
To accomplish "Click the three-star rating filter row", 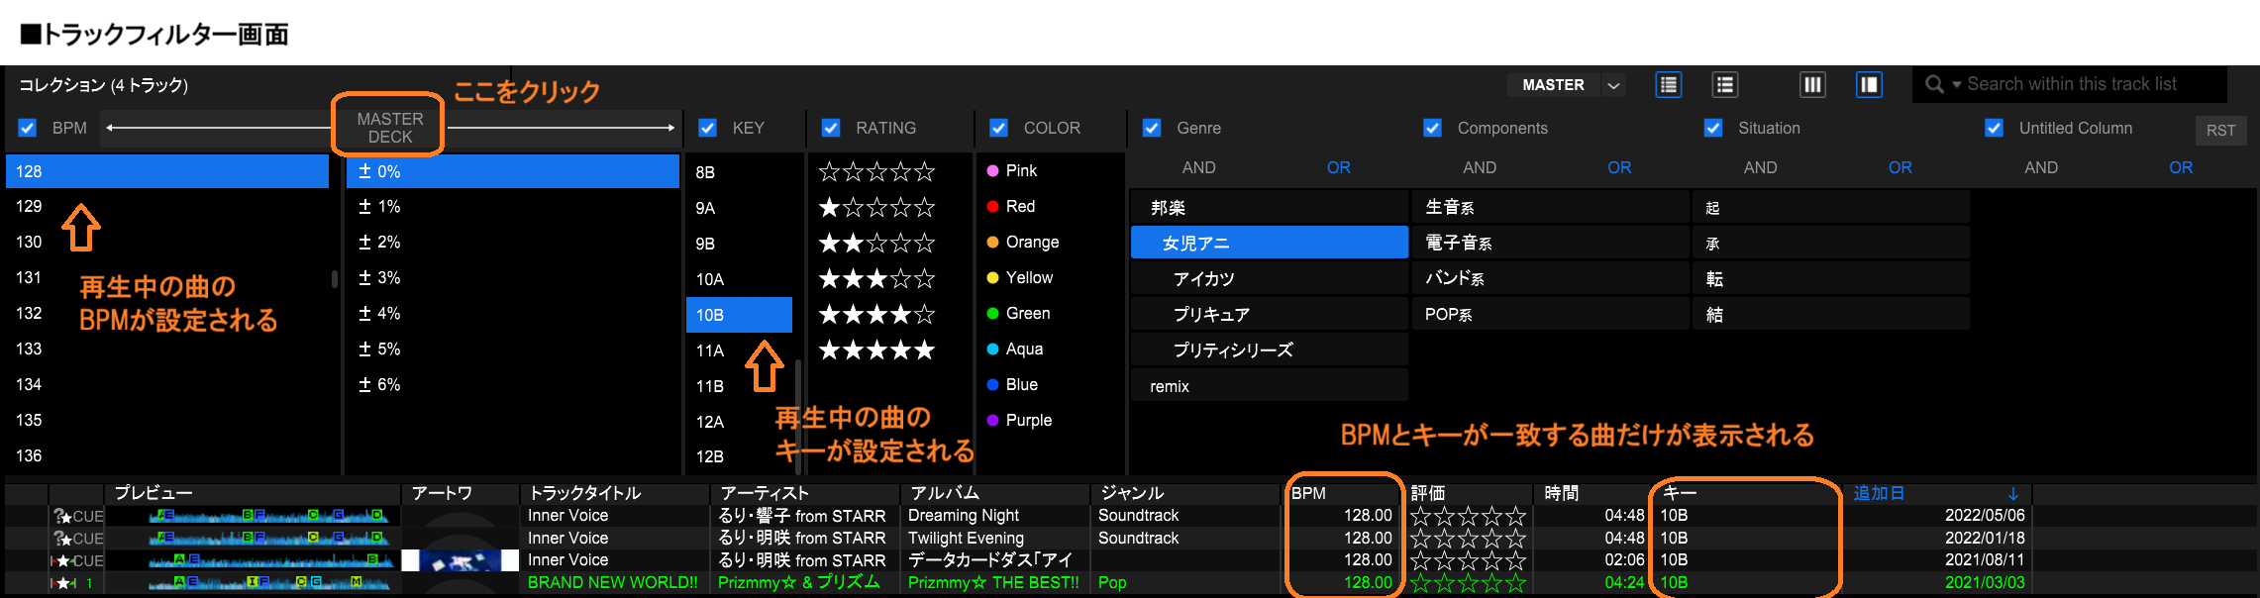I will (x=876, y=278).
